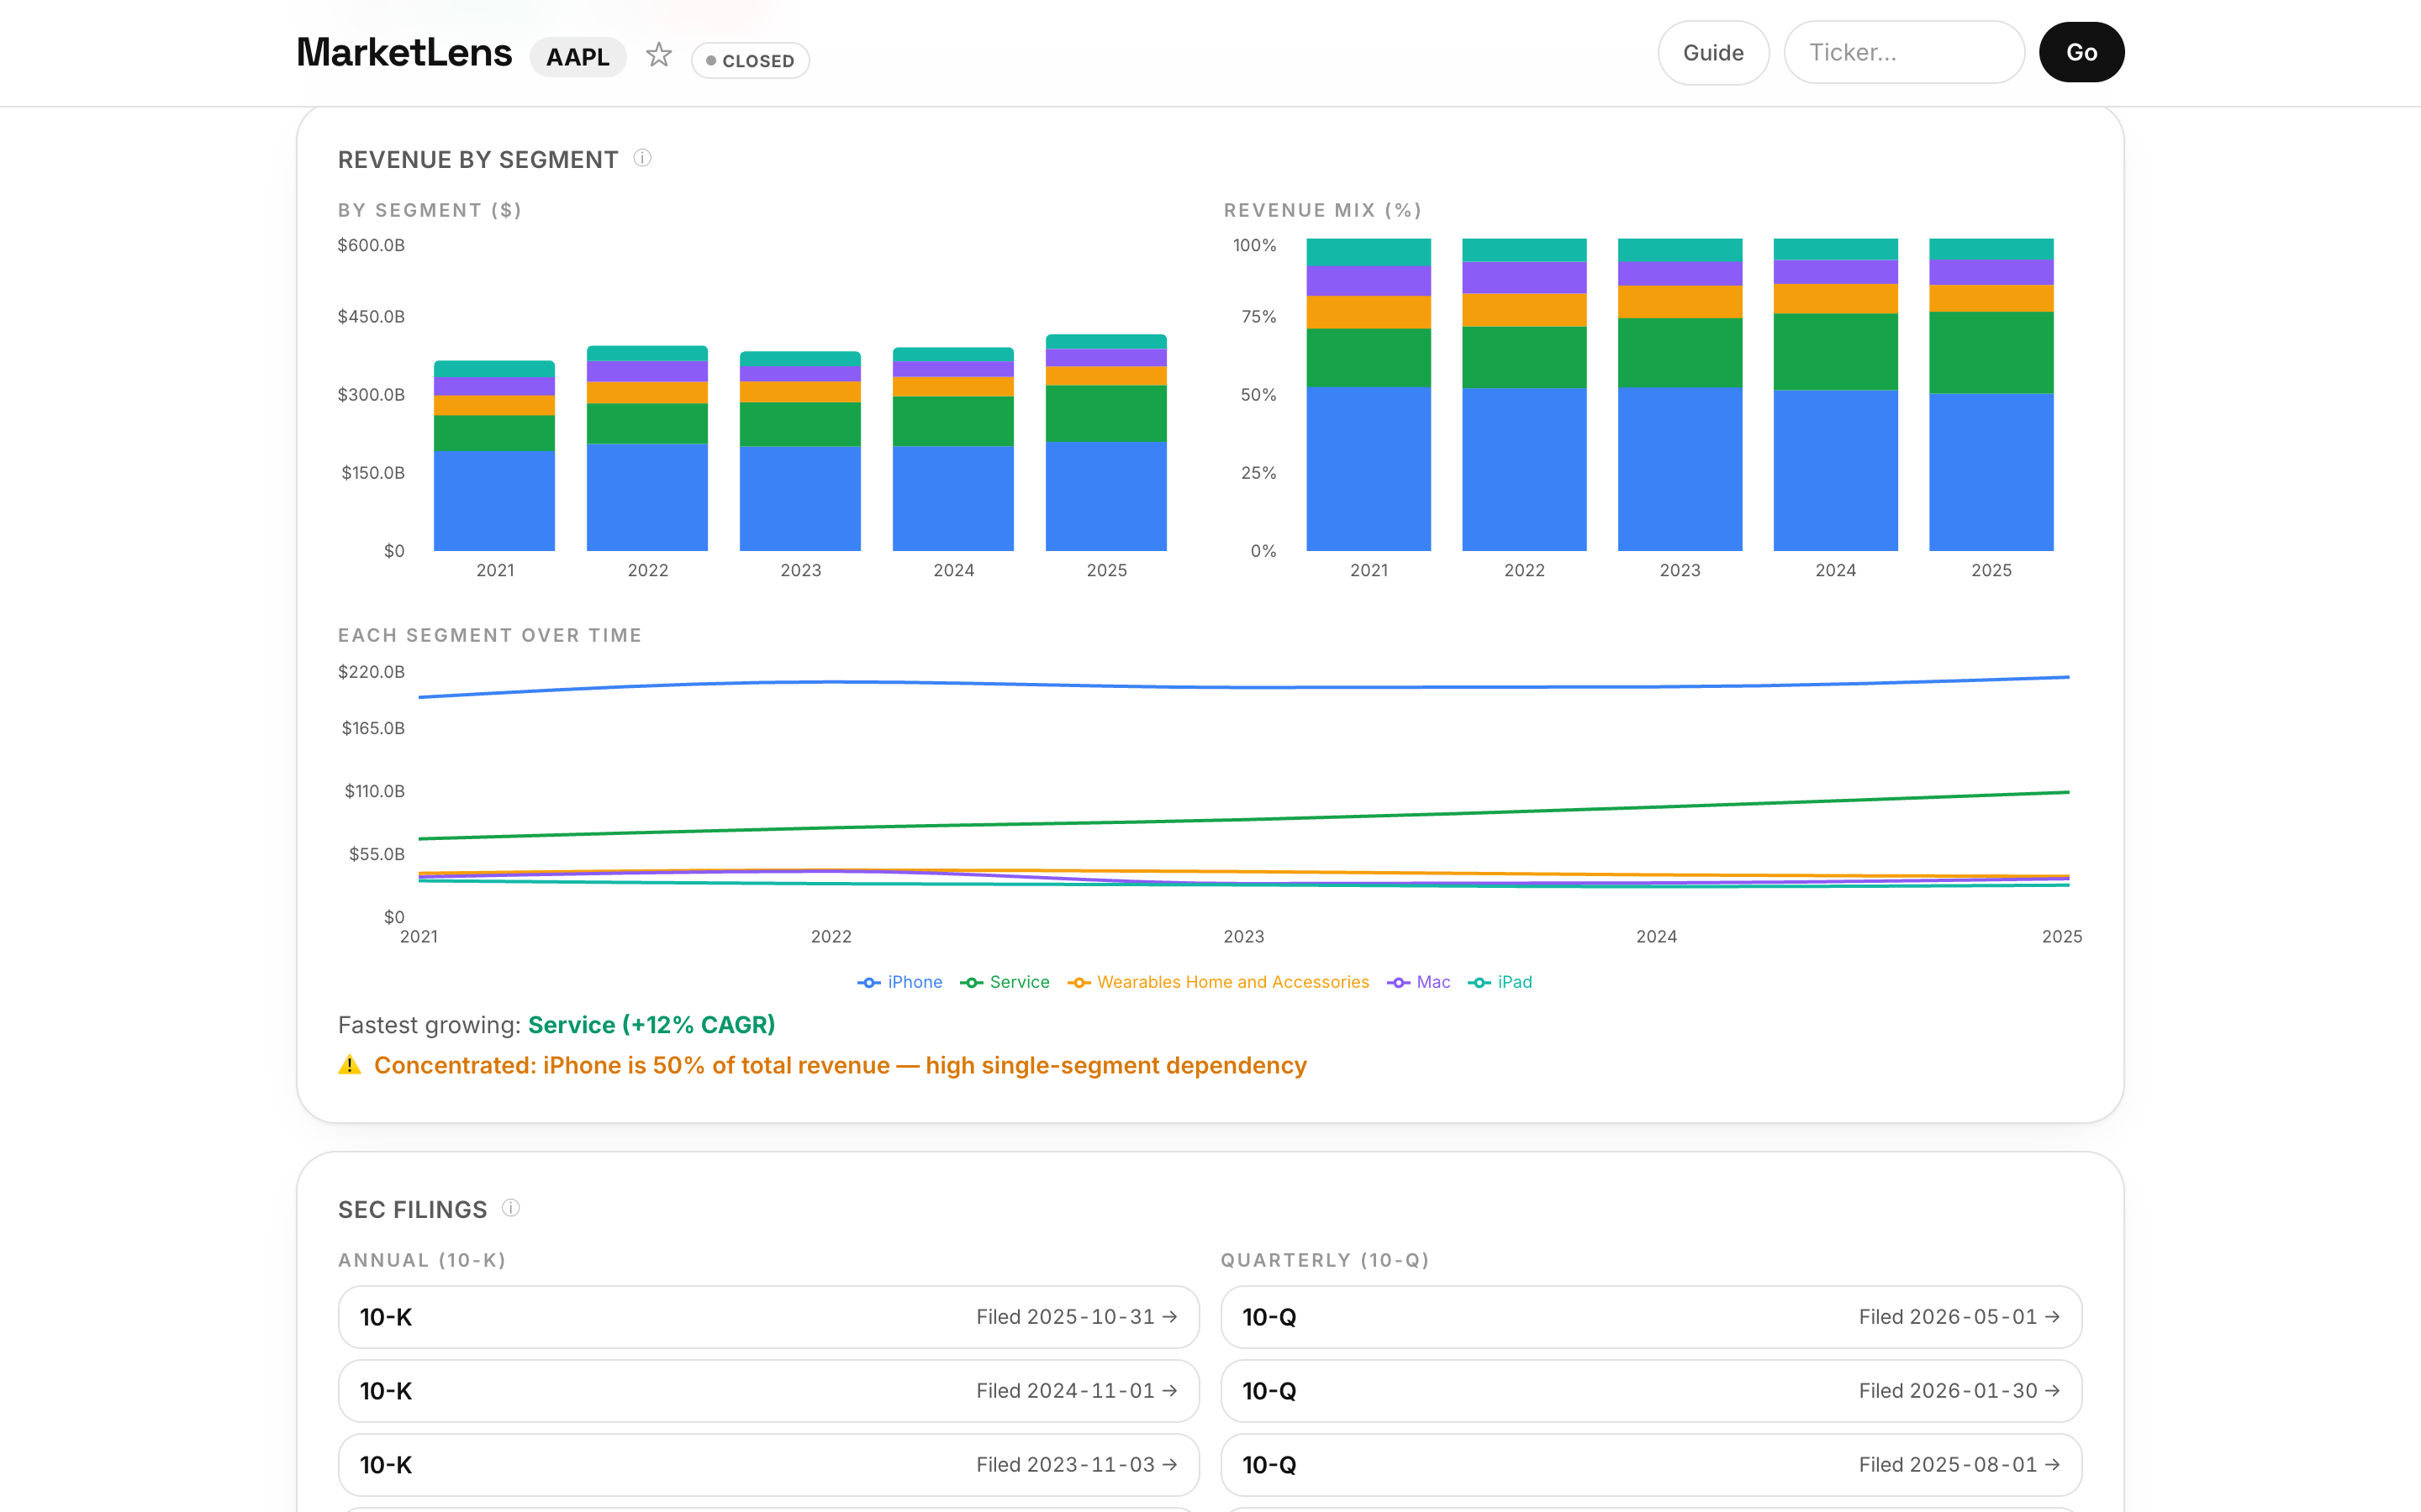Toggle Wearables Home and Accessories legend
Viewport: 2421px width, 1512px height.
click(x=1217, y=983)
